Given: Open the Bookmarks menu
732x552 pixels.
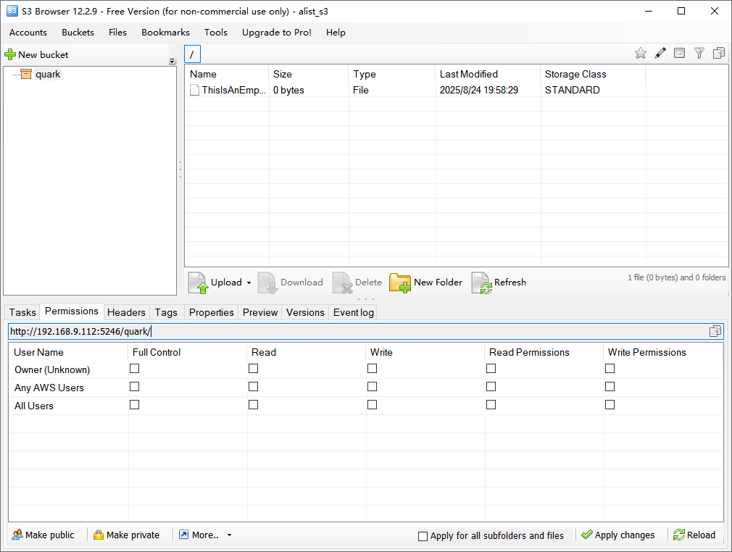Looking at the screenshot, I should [166, 32].
